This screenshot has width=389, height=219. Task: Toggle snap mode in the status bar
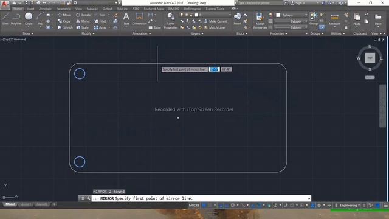[x=210, y=206]
